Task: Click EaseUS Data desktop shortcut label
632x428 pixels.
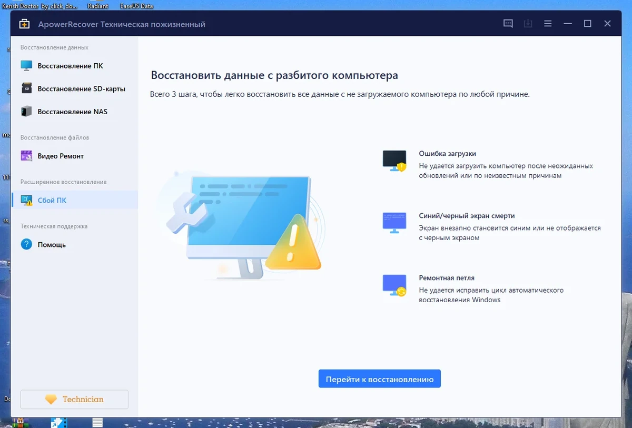Action: click(x=136, y=6)
